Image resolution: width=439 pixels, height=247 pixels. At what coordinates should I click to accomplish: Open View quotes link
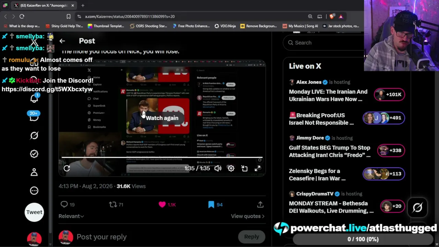[248, 216]
